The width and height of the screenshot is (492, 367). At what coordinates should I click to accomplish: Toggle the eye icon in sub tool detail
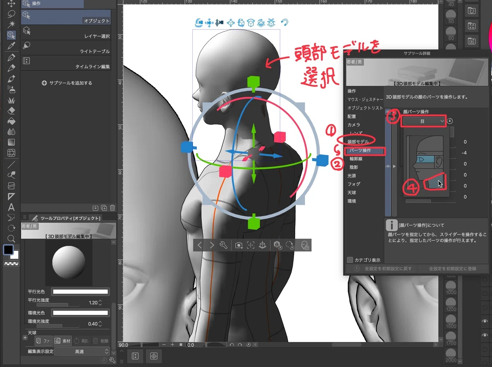(388, 167)
